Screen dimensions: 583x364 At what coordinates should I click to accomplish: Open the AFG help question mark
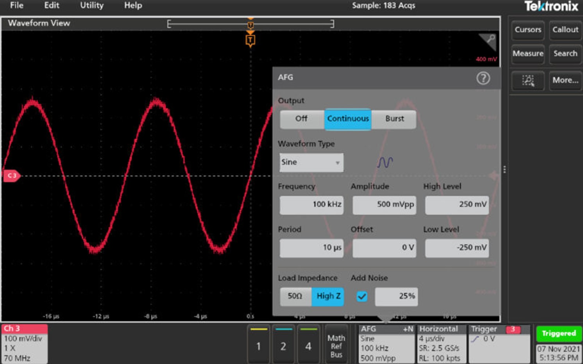point(483,78)
